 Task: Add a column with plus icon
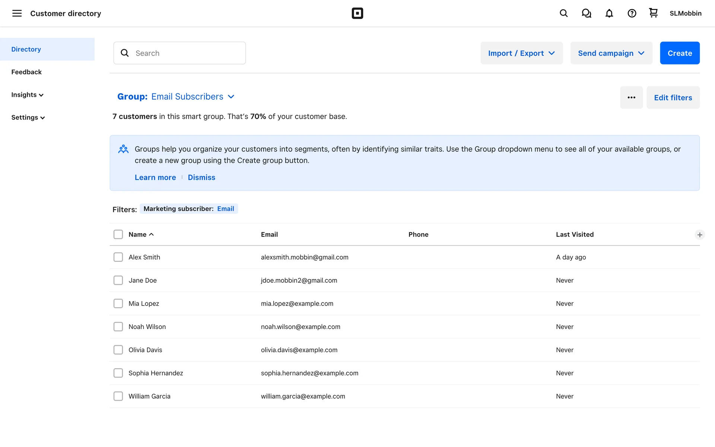click(699, 235)
